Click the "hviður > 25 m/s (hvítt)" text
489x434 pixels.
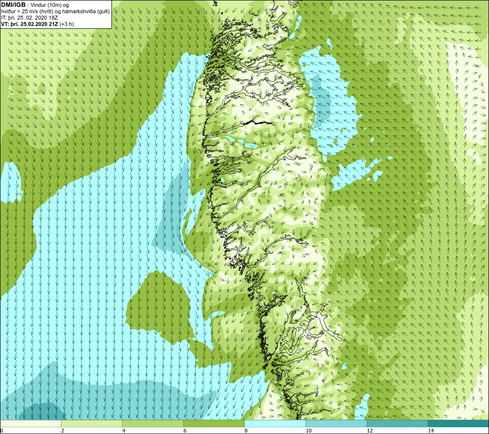tap(27, 12)
